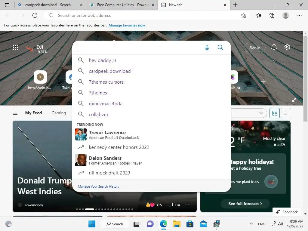Add this page to favorites star icon

[x=243, y=15]
